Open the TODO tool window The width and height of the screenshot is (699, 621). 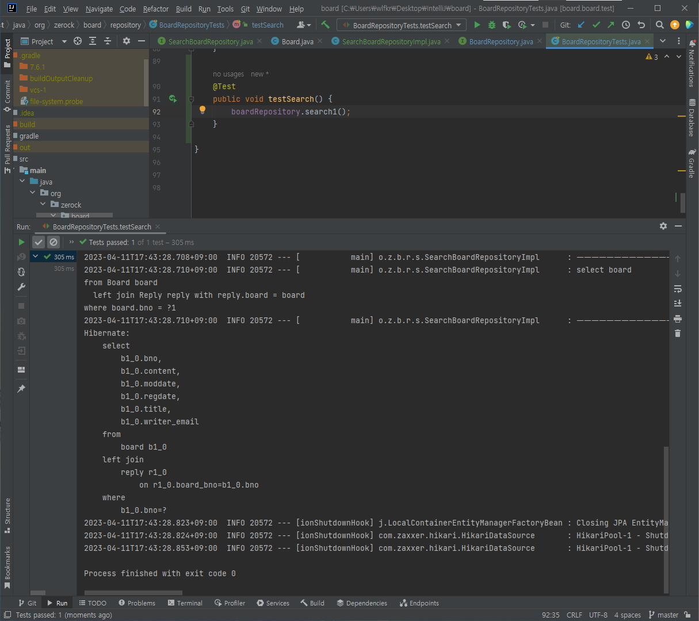point(93,603)
